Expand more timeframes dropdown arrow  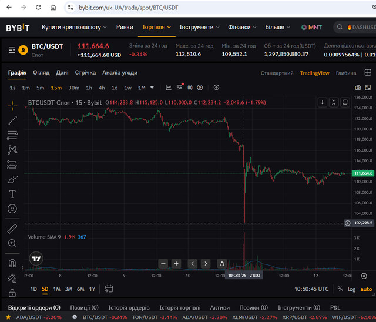point(152,88)
